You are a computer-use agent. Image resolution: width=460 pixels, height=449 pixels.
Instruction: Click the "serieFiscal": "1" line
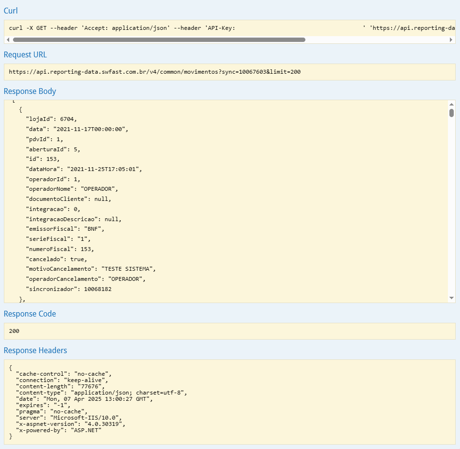click(x=58, y=239)
